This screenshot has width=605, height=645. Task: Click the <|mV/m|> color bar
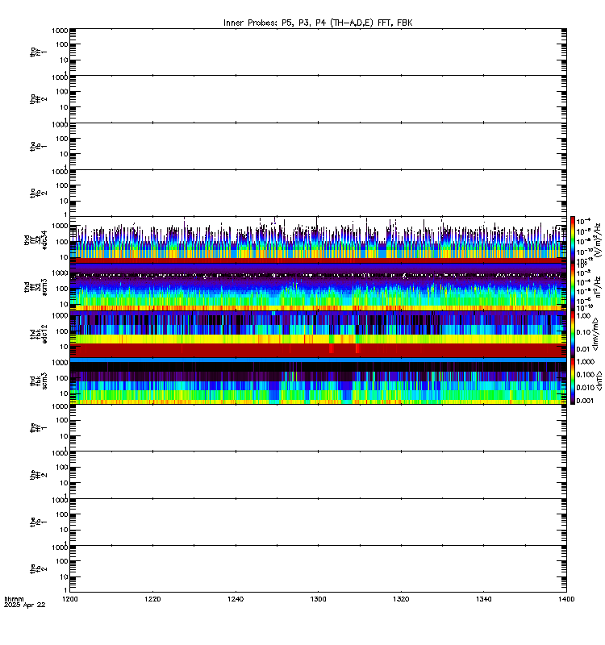tap(573, 334)
